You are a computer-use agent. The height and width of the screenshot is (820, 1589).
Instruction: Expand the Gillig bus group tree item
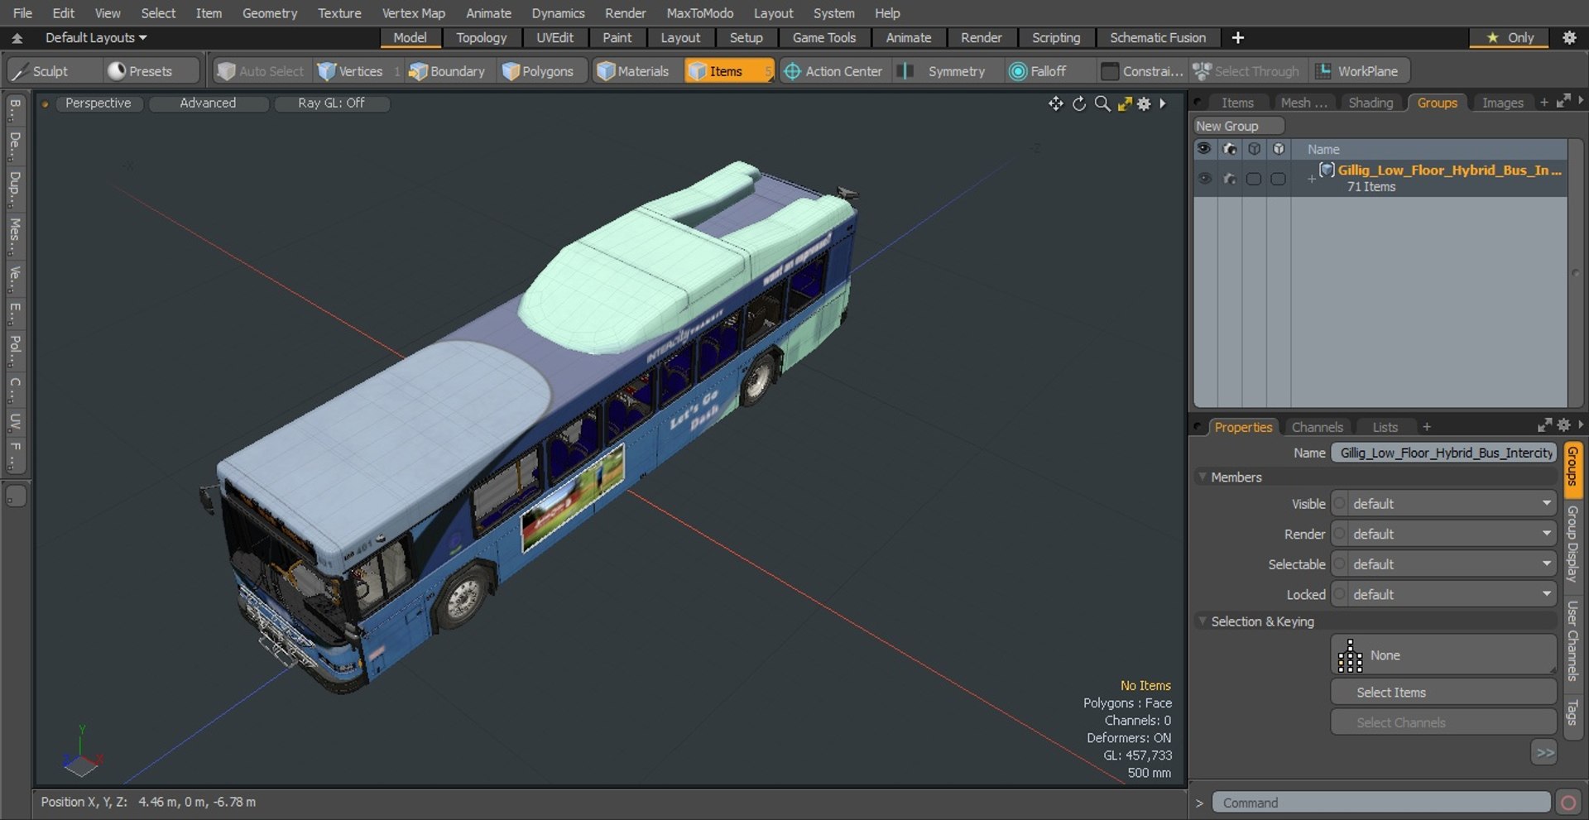(x=1311, y=179)
